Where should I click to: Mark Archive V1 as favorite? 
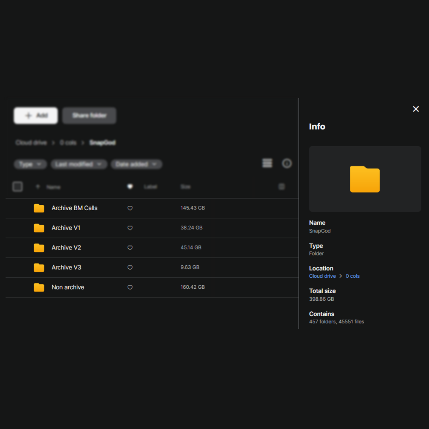point(130,228)
